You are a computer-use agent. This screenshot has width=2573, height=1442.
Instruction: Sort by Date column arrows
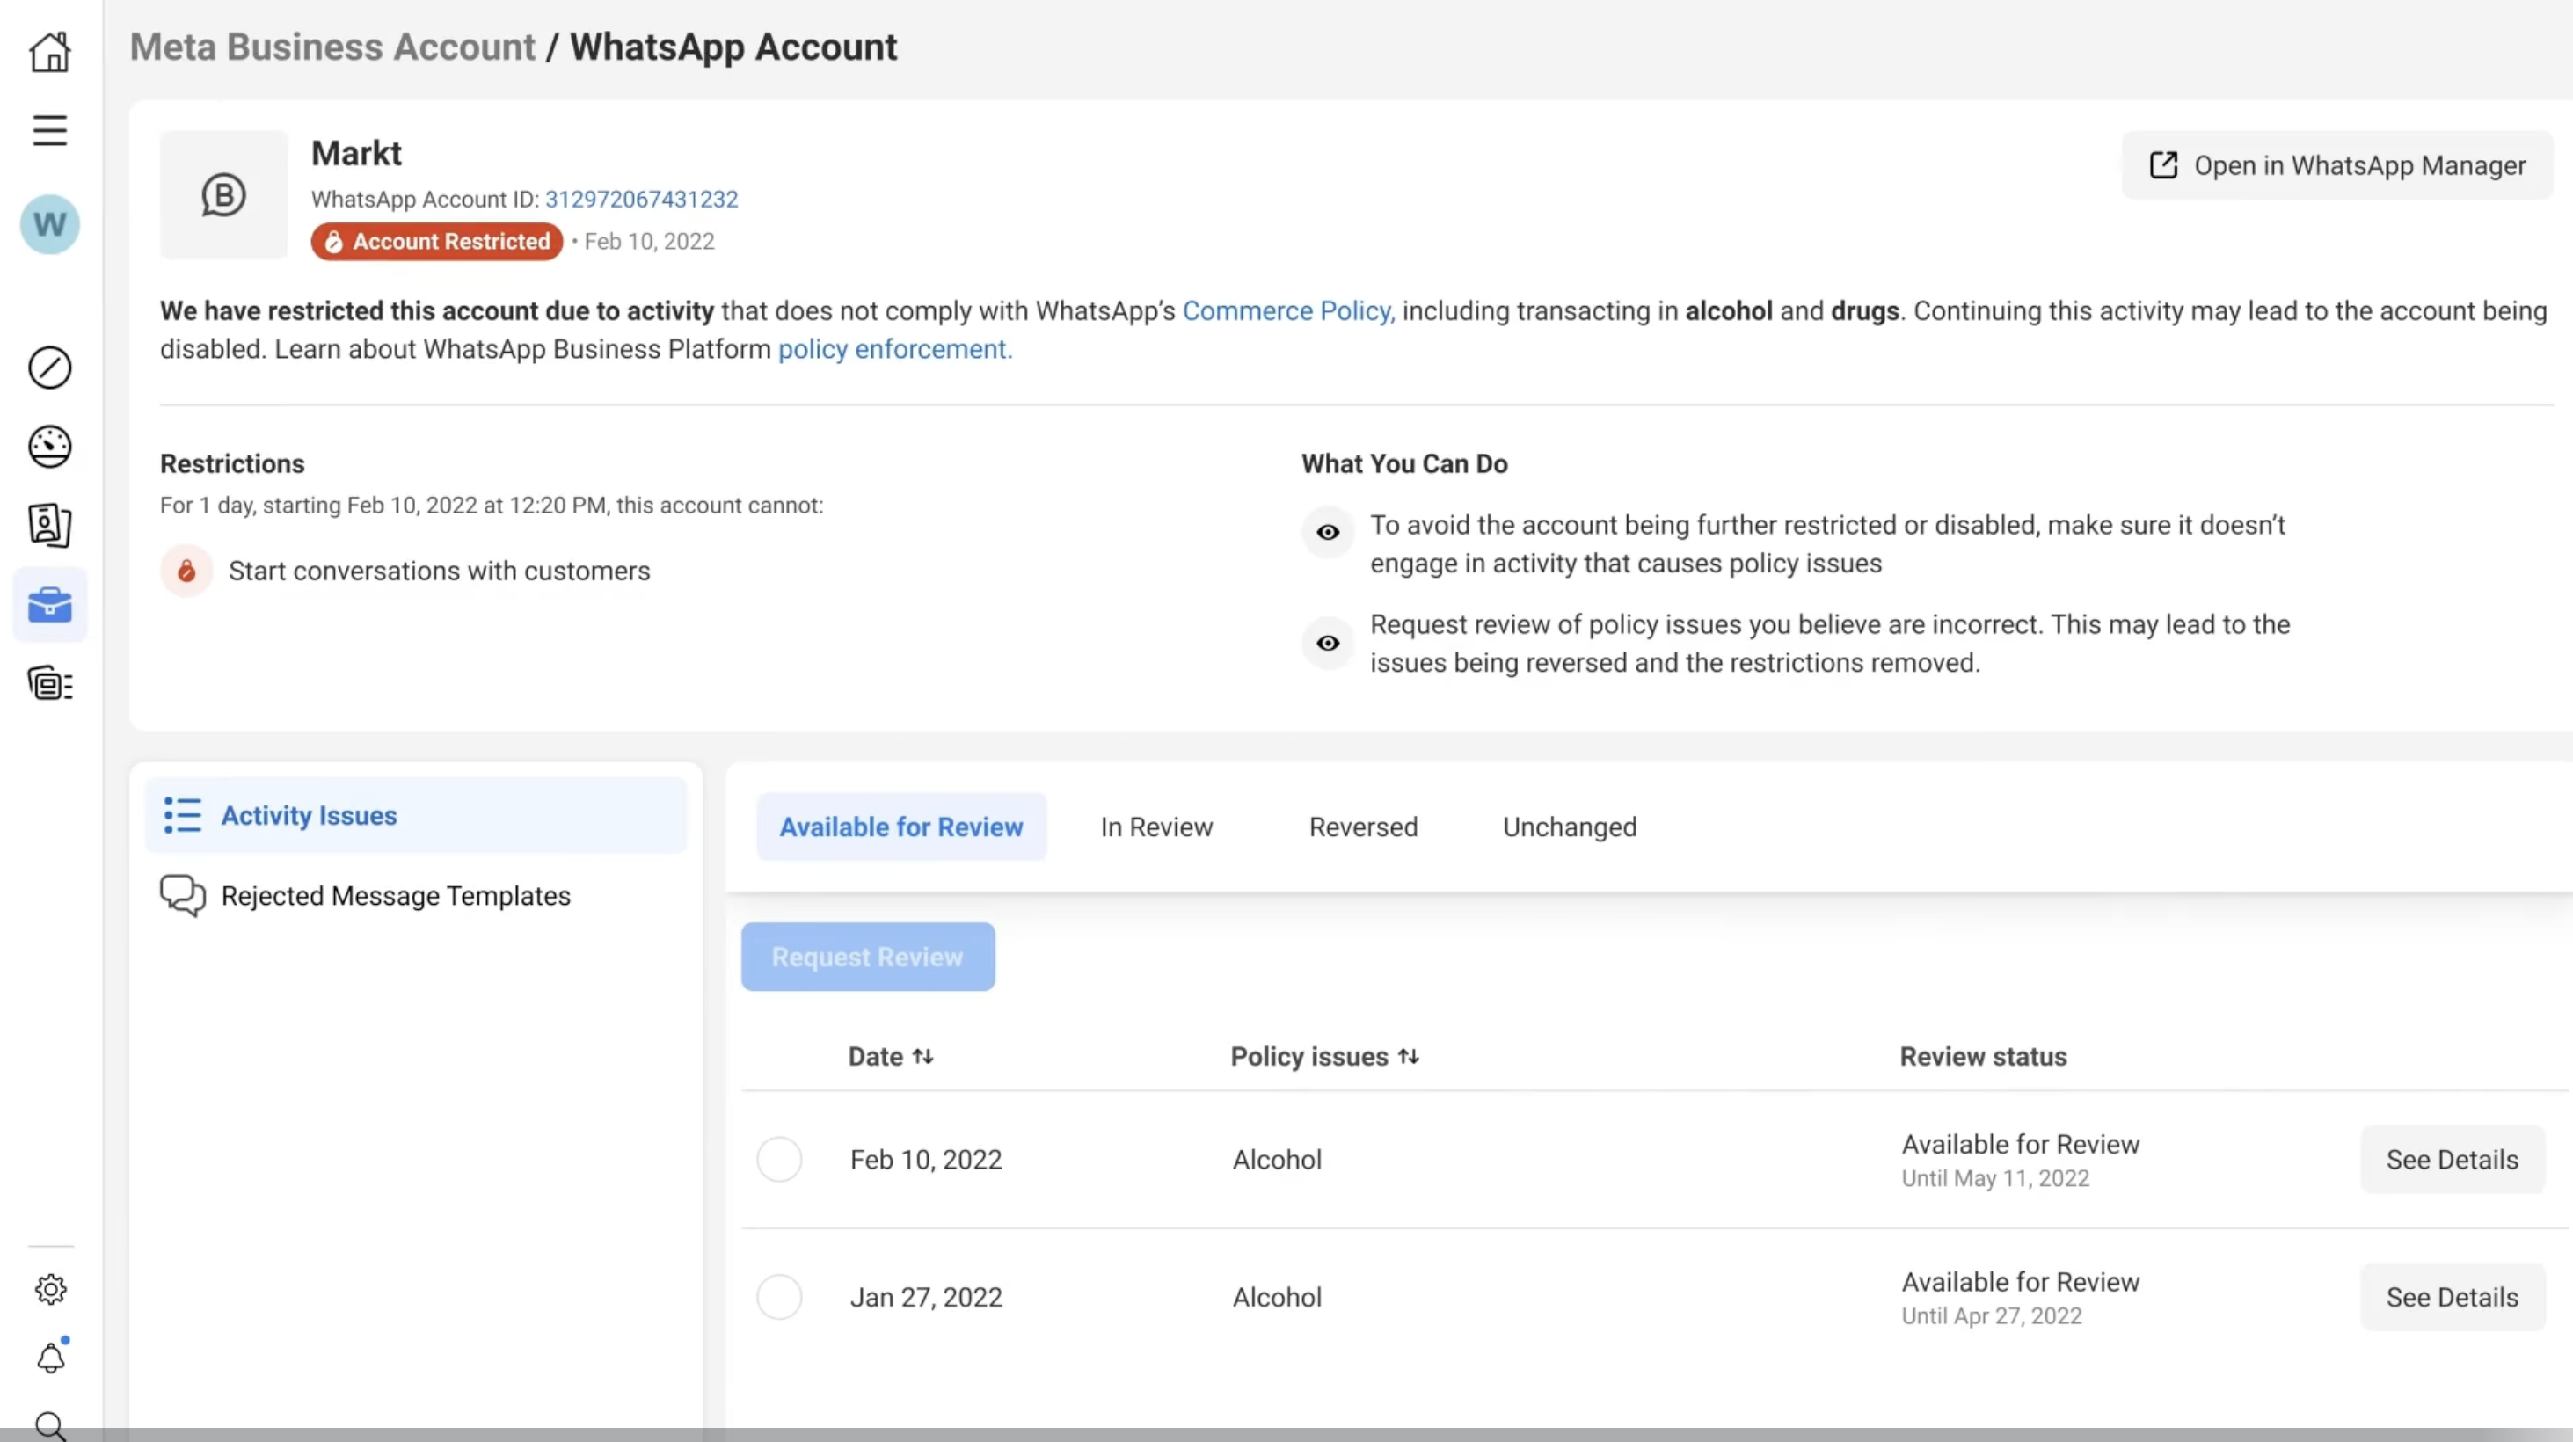pos(923,1057)
